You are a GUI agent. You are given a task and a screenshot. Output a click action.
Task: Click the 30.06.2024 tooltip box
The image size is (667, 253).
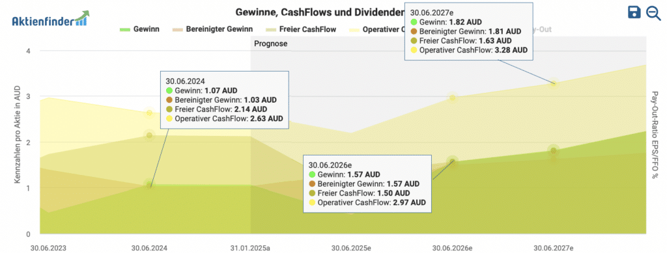[224, 100]
